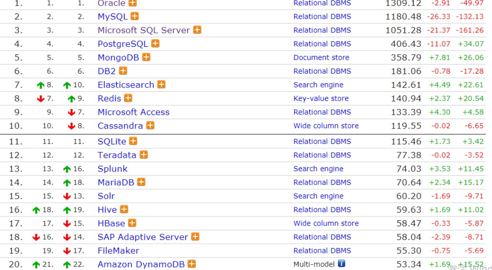The width and height of the screenshot is (492, 270).
Task: Select the Multi-model text in DynamoDB row
Action: coord(314,264)
